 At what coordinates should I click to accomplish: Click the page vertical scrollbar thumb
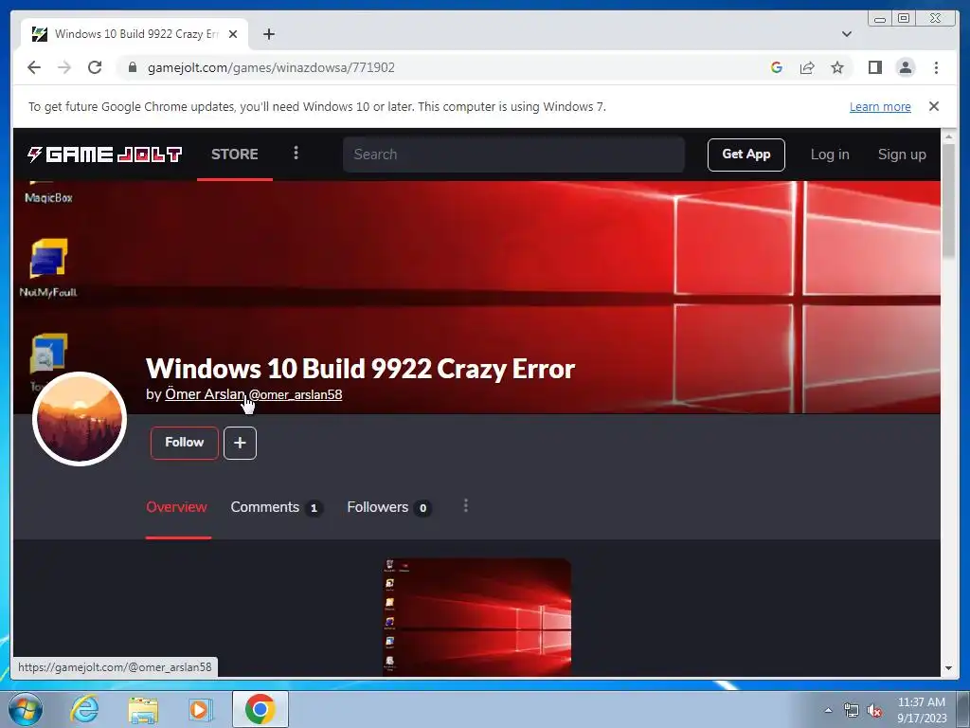(x=948, y=201)
